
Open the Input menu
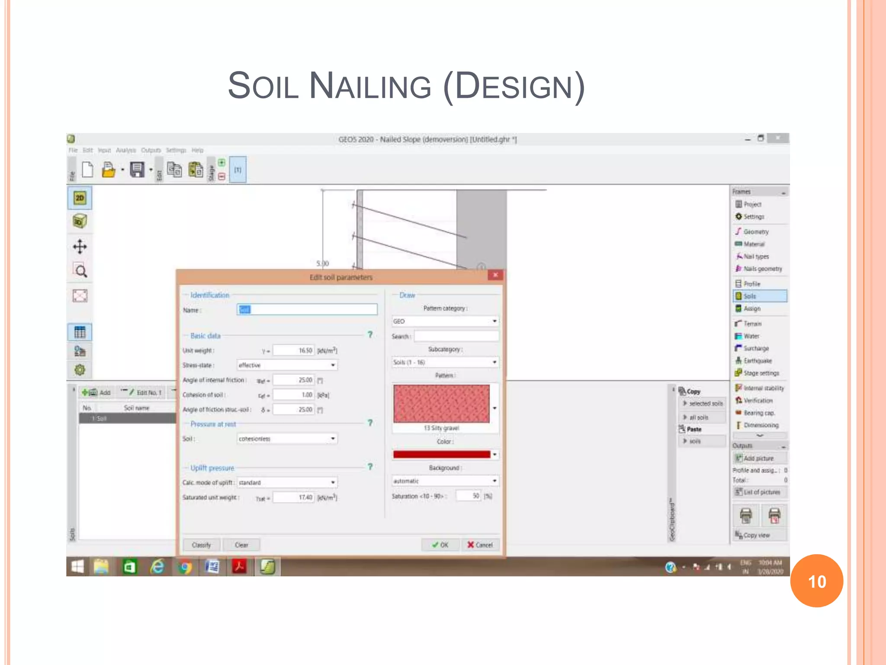[x=104, y=150]
